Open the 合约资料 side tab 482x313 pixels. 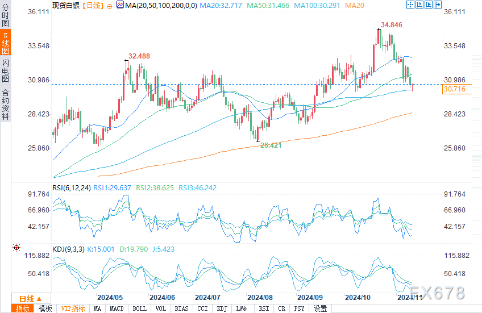coord(5,105)
